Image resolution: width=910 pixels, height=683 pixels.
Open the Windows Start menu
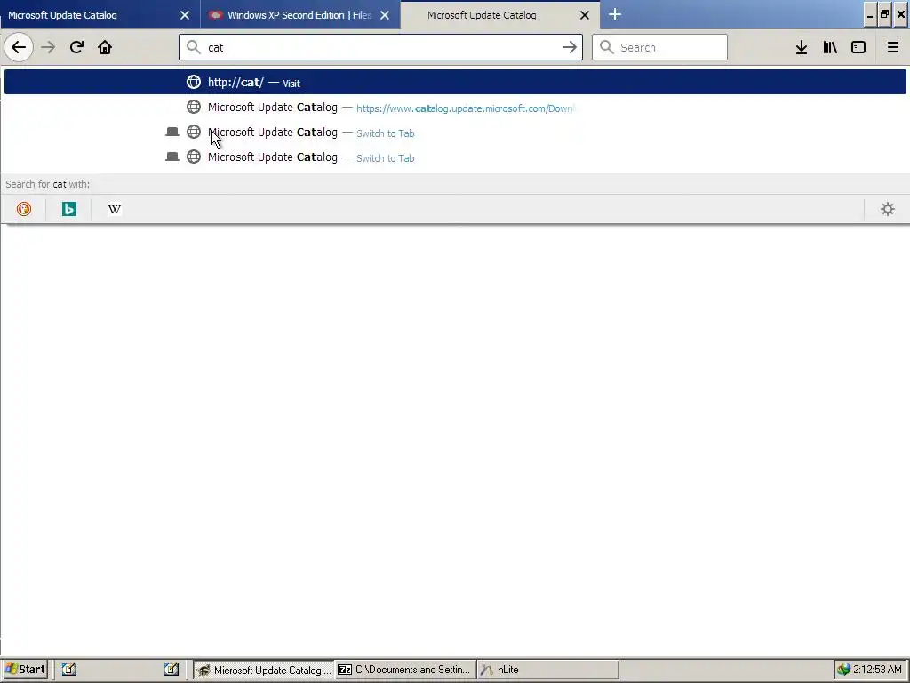pos(25,669)
